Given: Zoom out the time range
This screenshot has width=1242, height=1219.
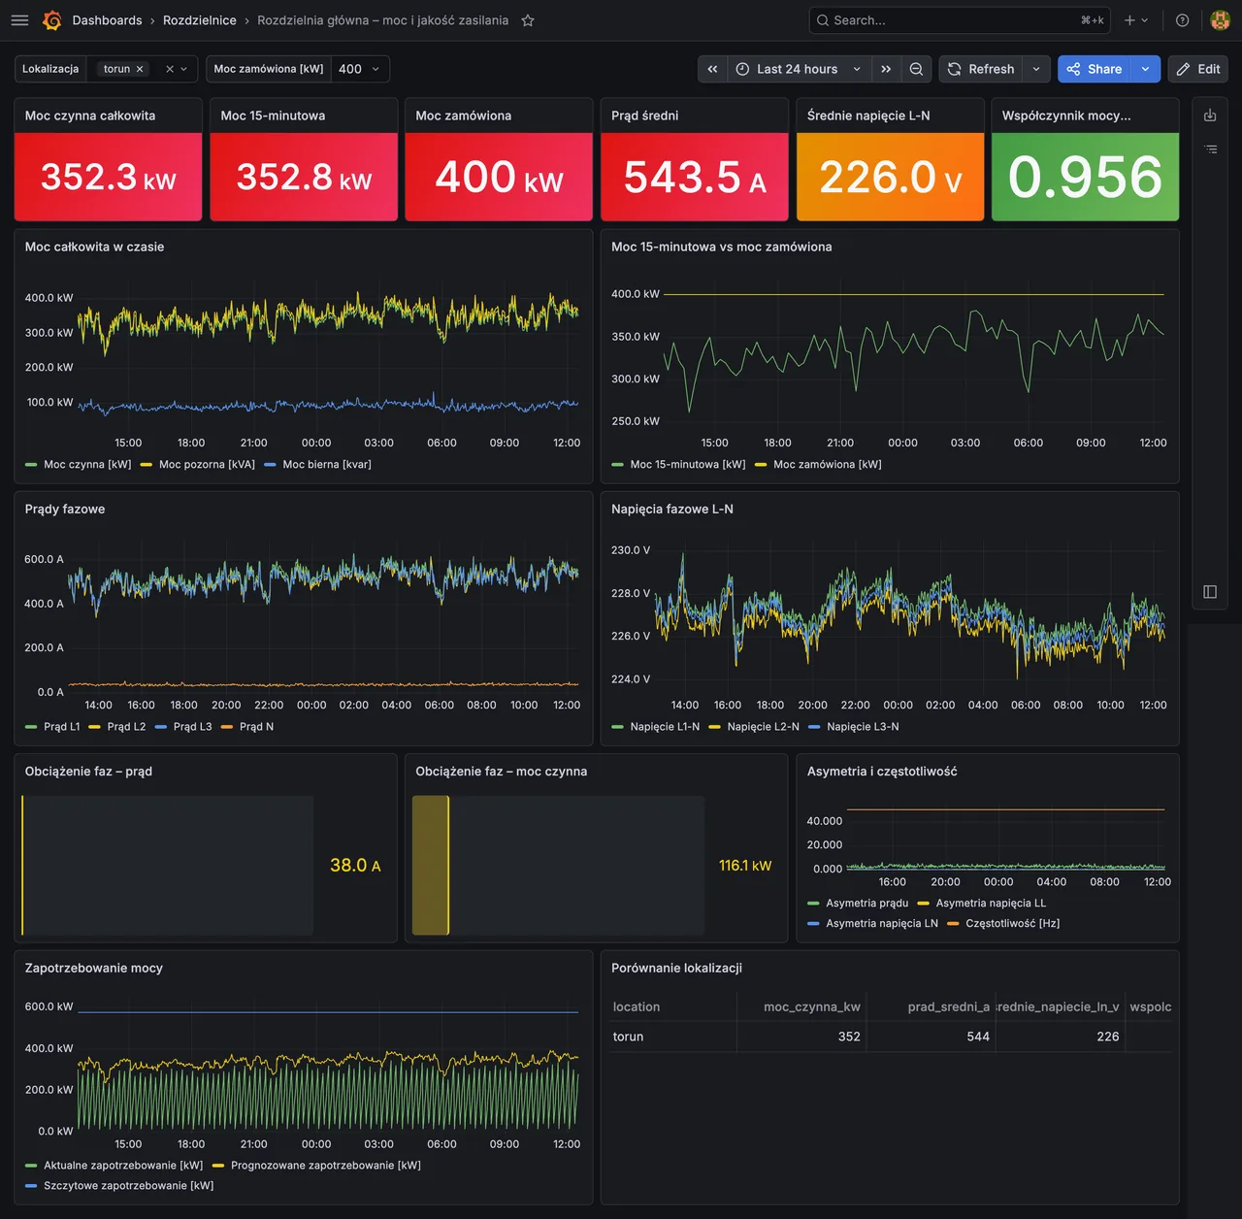Looking at the screenshot, I should click(x=916, y=69).
